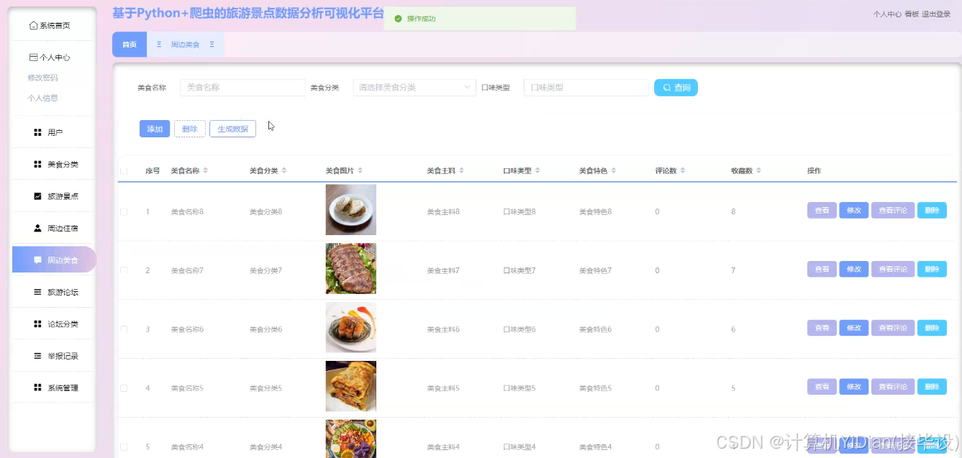Click the 查询 search button
Screen dimensions: 962x458
(x=676, y=88)
